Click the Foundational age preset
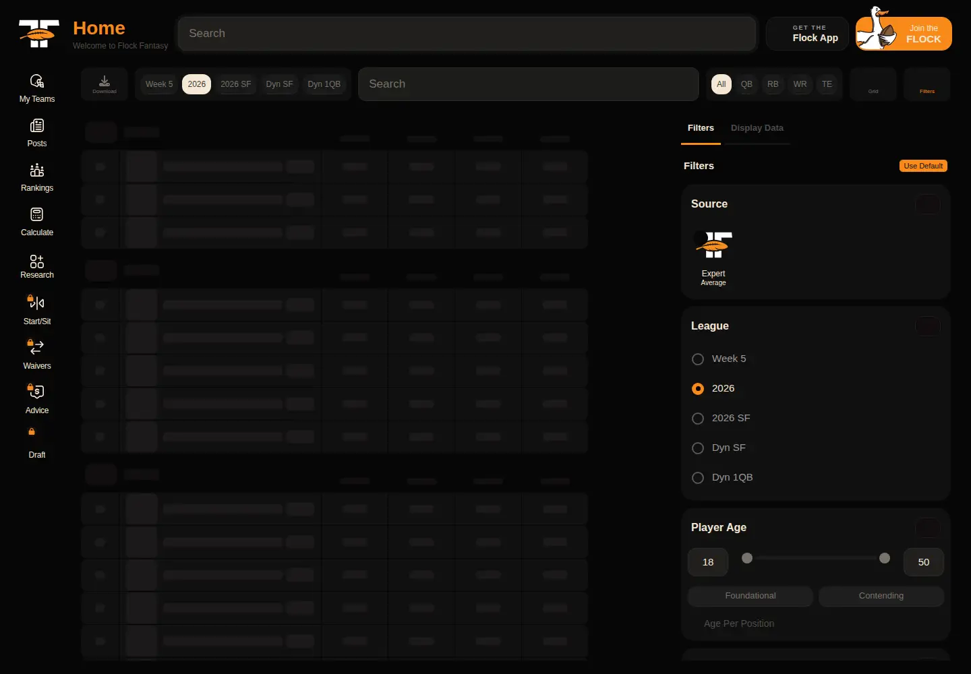This screenshot has height=674, width=971. pos(751,596)
